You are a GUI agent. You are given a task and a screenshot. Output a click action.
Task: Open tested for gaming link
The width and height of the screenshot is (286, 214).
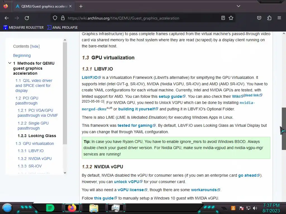(137, 125)
